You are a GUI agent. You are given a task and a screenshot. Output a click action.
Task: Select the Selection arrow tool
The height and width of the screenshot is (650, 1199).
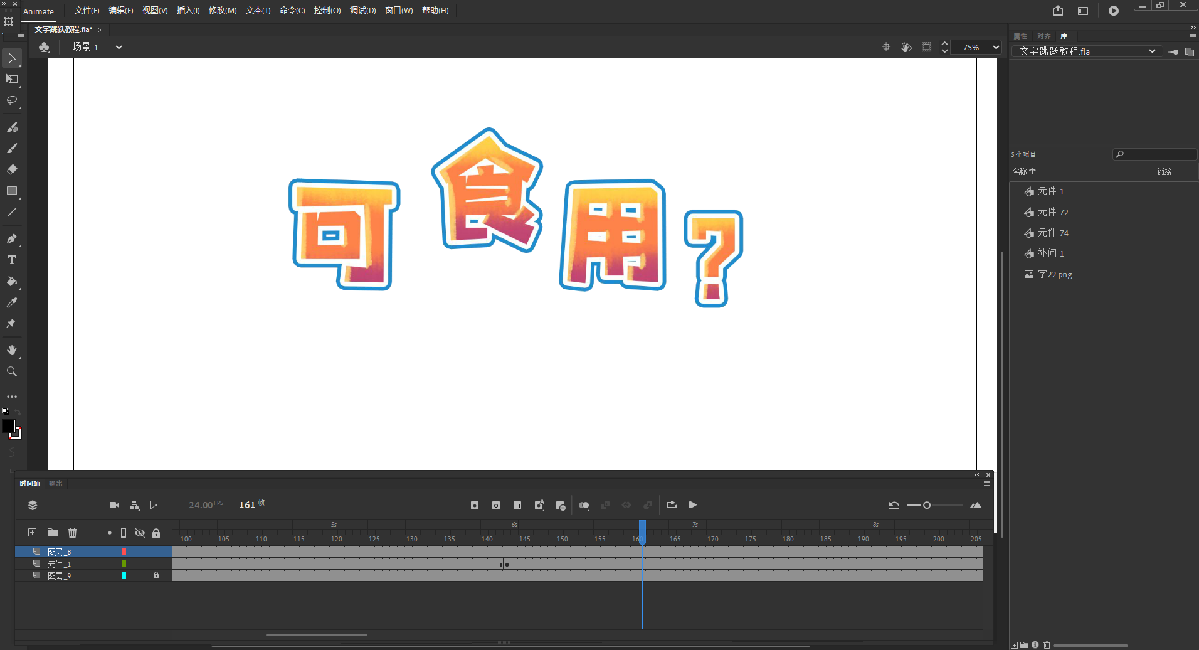12,58
